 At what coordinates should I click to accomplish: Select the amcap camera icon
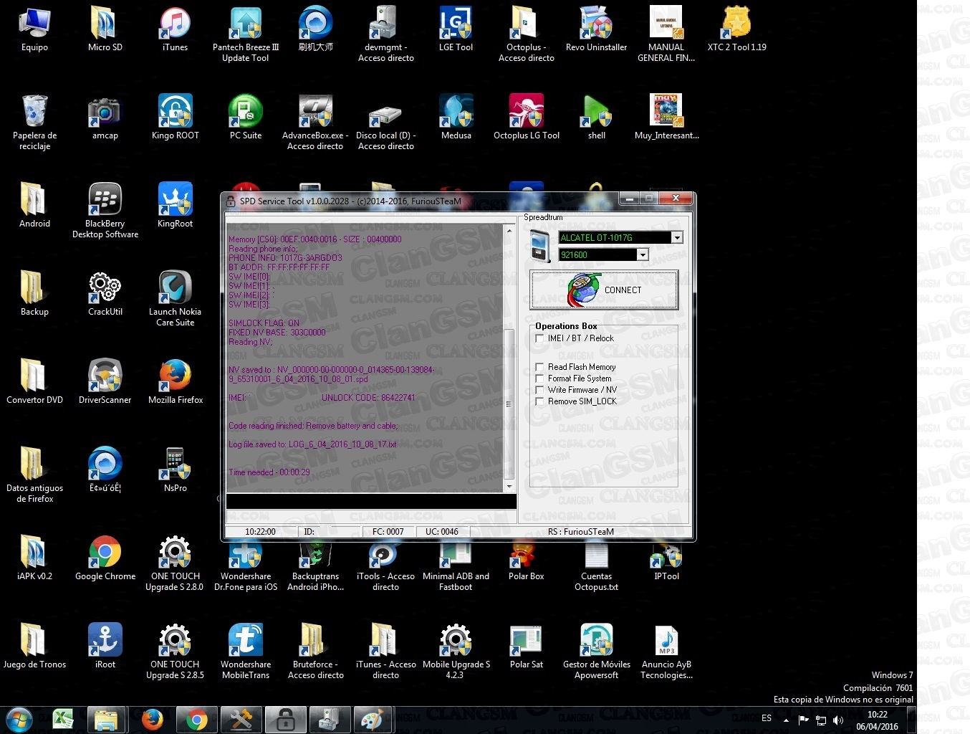105,118
